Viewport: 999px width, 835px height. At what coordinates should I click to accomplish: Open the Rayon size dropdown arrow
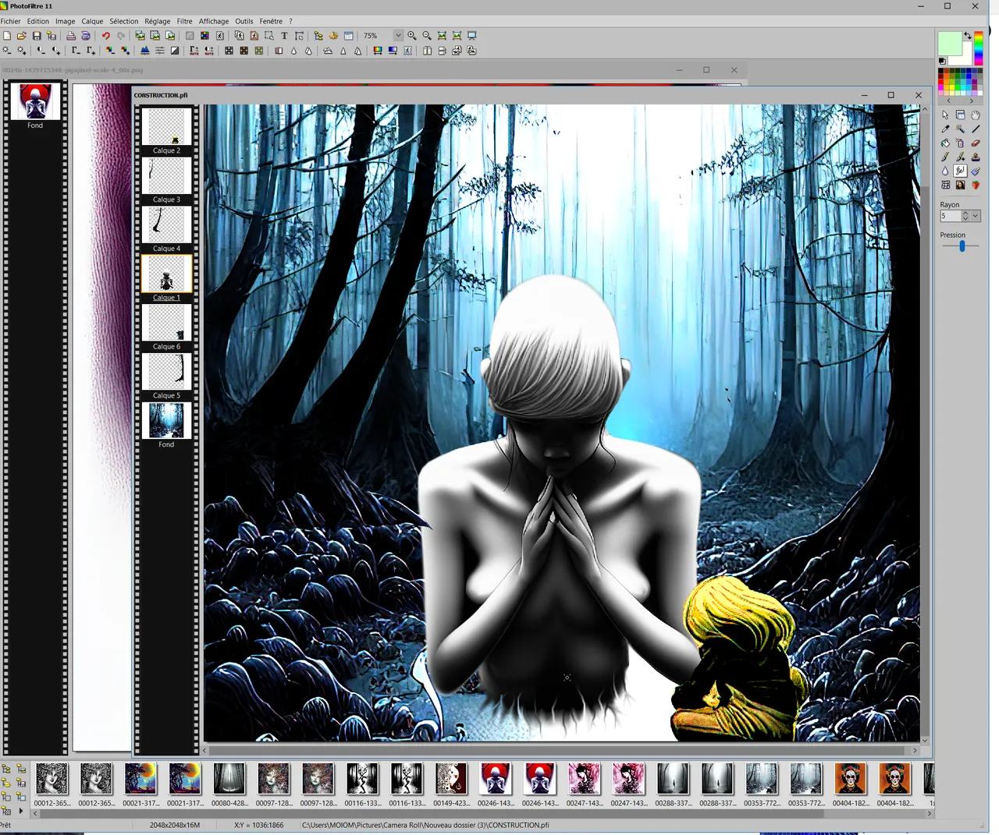point(976,216)
